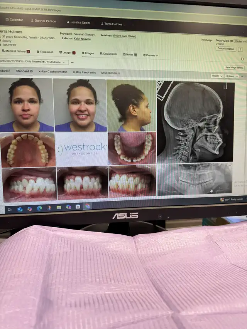Open the cephalometric skull X-ray image
The image size is (247, 329).
[x=195, y=121]
